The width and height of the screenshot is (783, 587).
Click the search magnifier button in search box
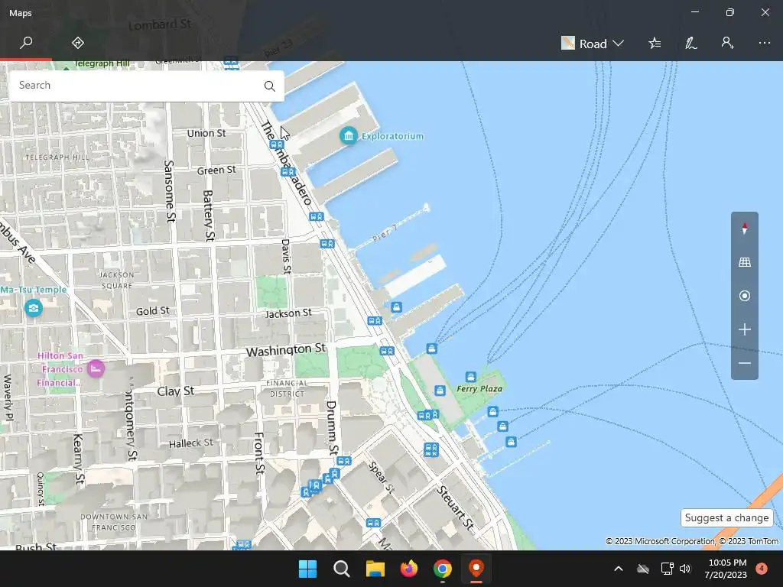(x=270, y=86)
